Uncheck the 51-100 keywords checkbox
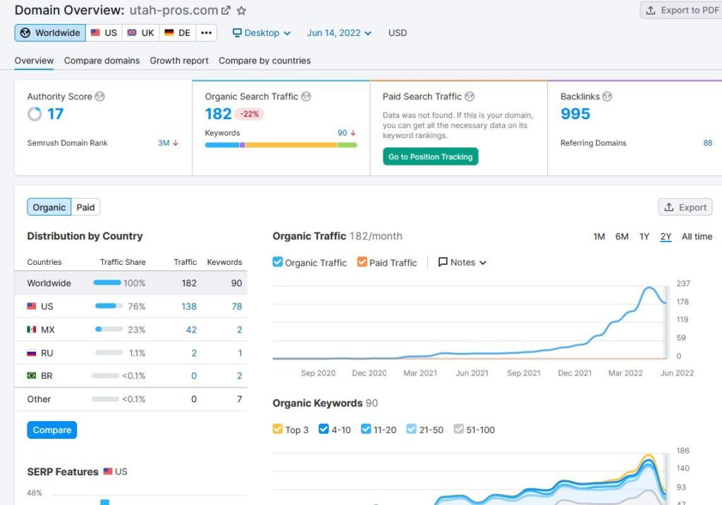This screenshot has width=722, height=505. point(458,429)
